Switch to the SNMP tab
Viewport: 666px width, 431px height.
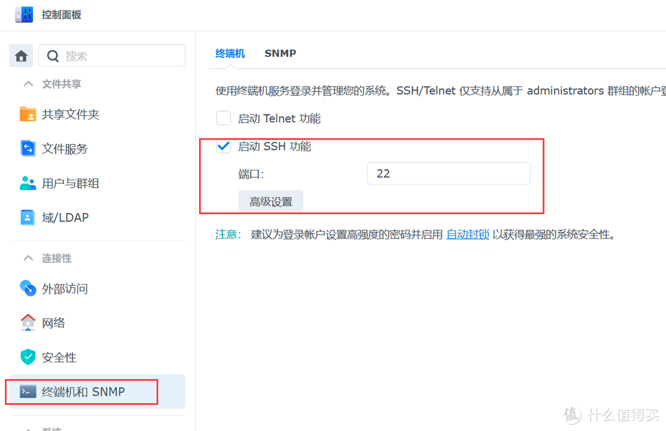click(x=280, y=53)
